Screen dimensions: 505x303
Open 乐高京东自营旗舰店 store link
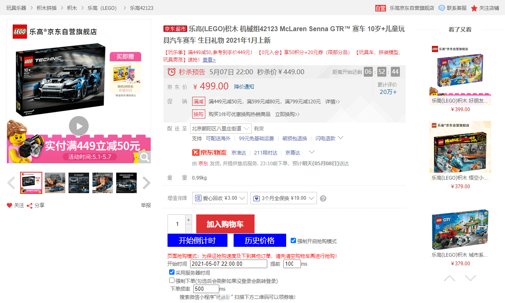pyautogui.click(x=412, y=8)
